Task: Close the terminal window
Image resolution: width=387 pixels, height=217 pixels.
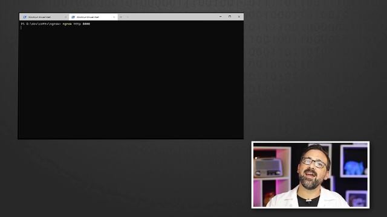Action: [x=239, y=17]
